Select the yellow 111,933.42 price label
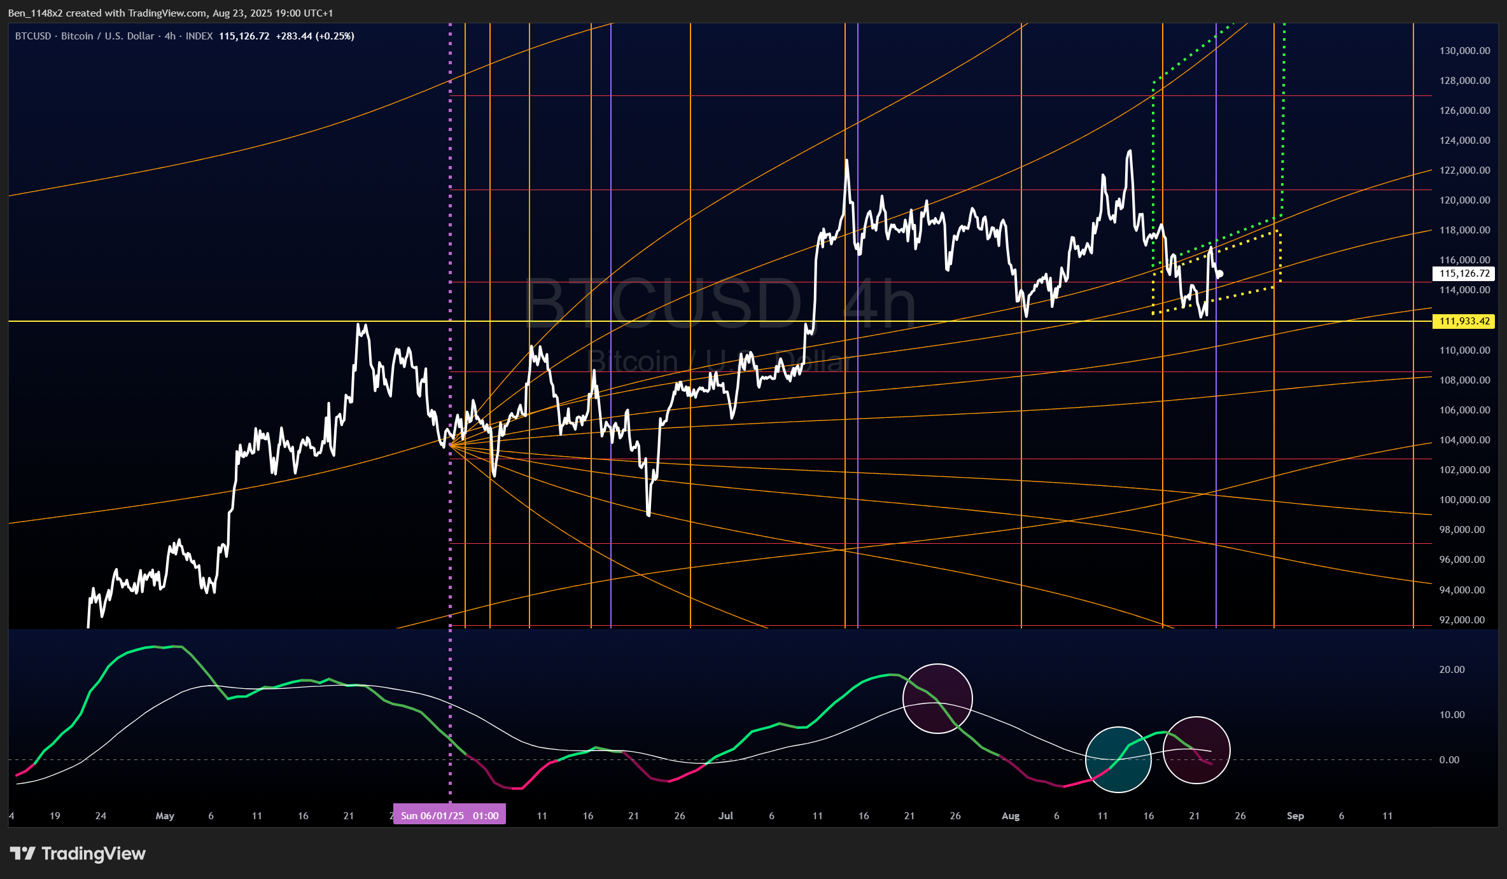 pos(1464,321)
